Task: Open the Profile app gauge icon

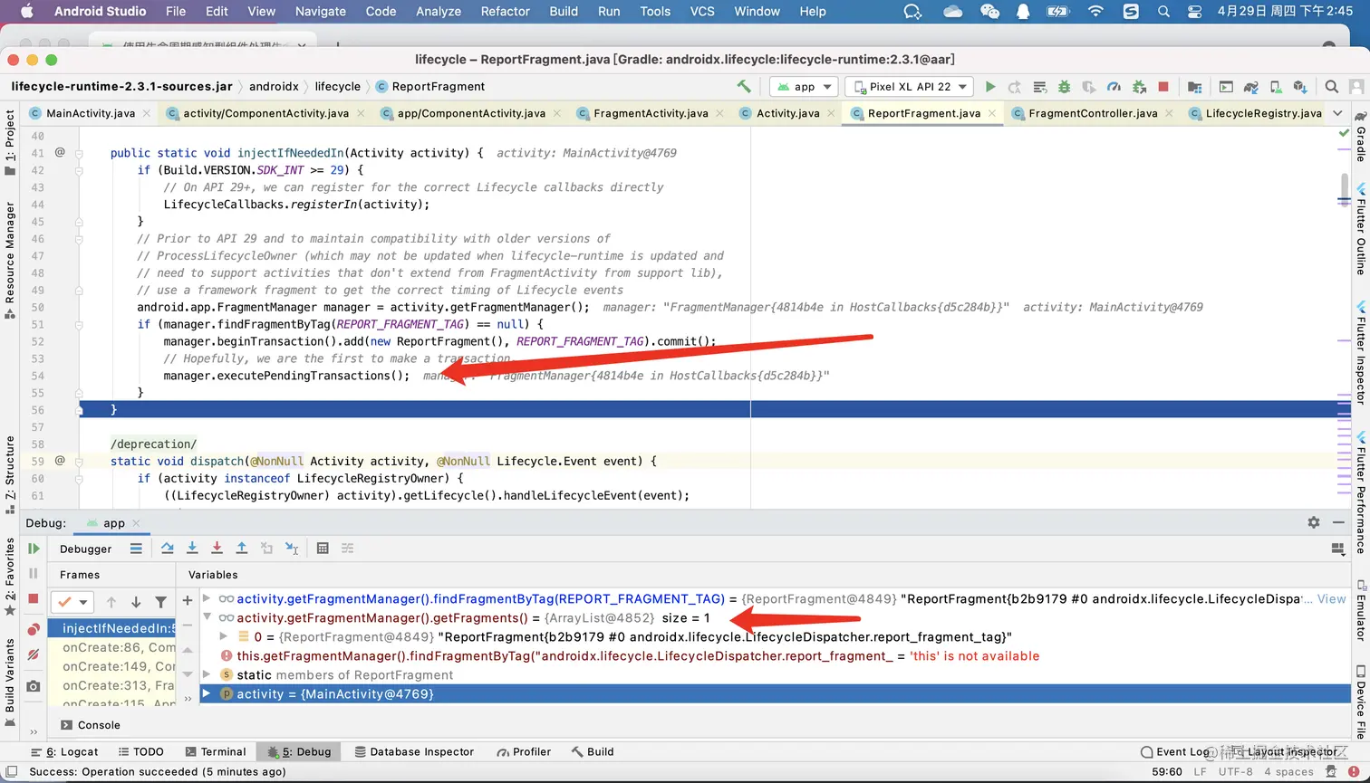Action: coord(1114,87)
